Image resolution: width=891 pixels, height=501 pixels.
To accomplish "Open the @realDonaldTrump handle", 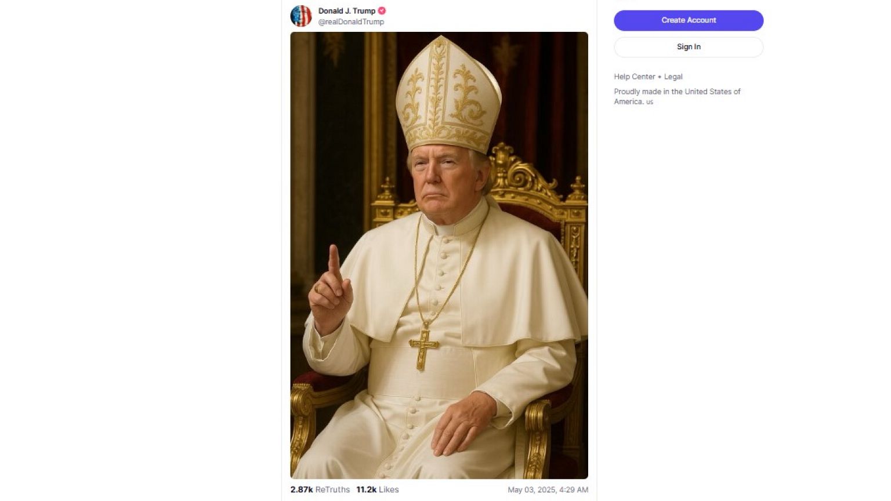I will pos(350,21).
